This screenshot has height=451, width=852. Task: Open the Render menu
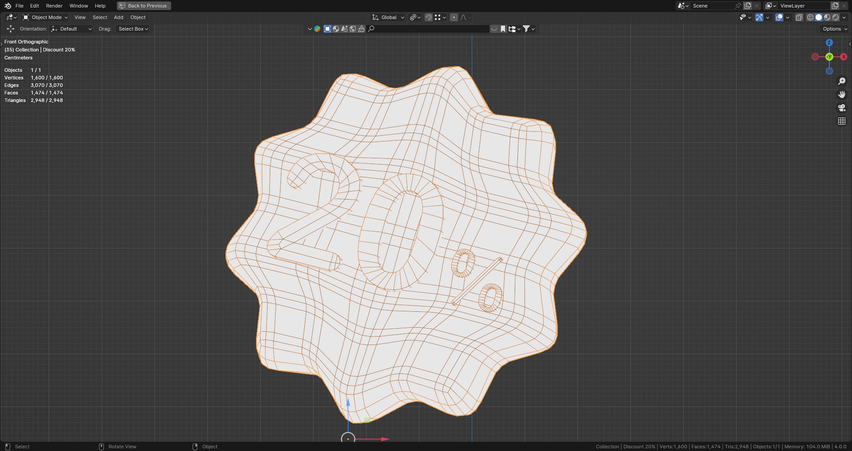pyautogui.click(x=54, y=6)
